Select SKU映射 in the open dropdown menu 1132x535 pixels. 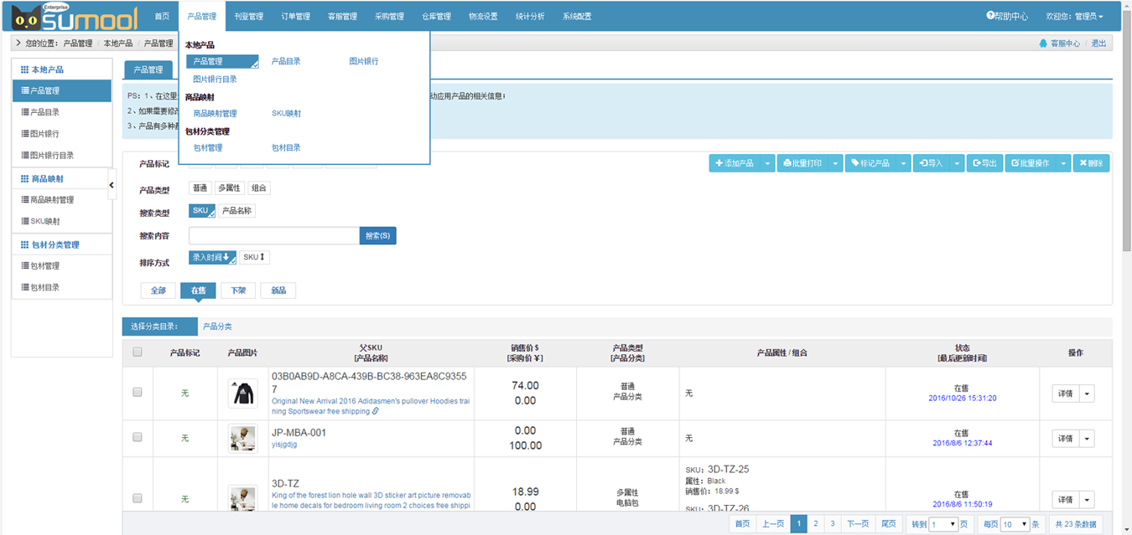(286, 113)
